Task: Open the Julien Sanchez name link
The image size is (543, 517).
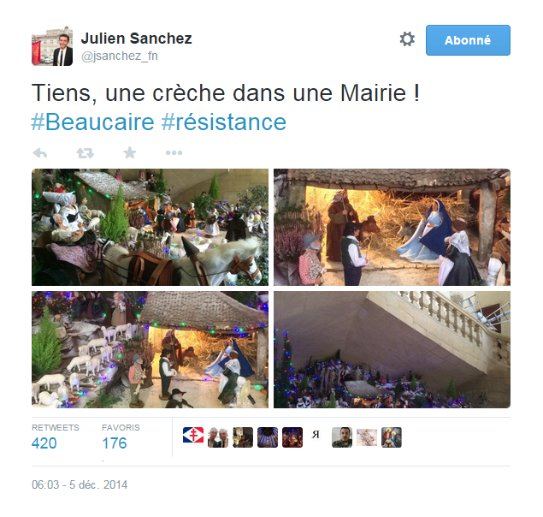Action: tap(136, 39)
